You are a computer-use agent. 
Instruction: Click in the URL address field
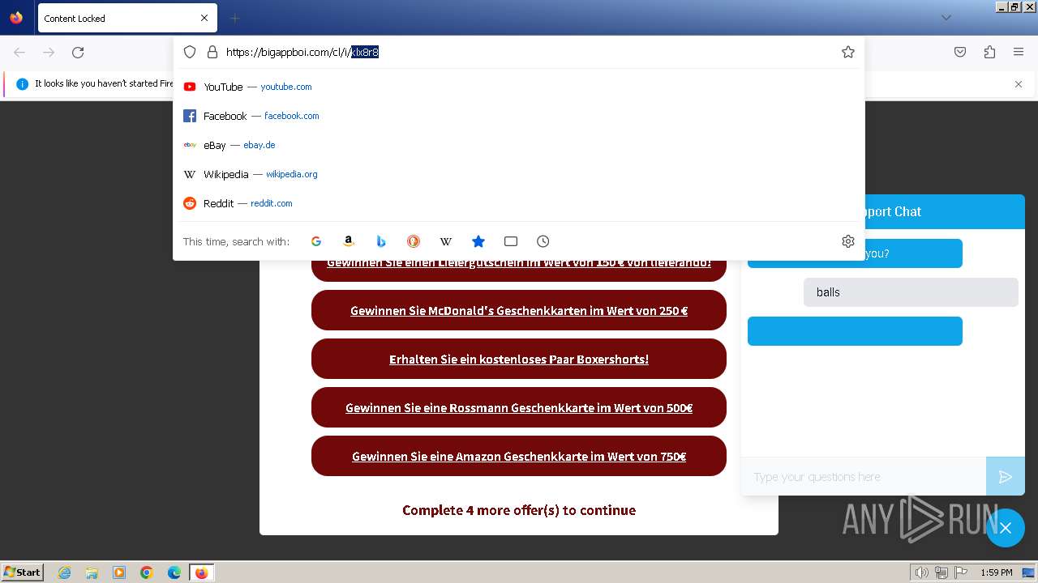coord(527,52)
